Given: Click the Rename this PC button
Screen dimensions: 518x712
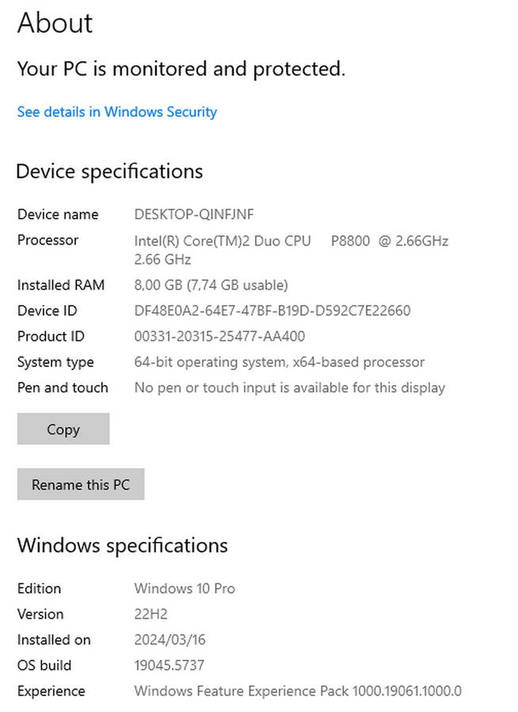Looking at the screenshot, I should point(81,485).
